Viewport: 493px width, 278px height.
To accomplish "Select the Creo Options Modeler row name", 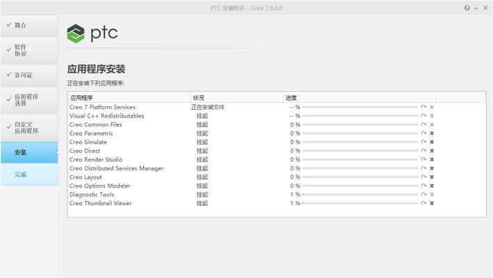I will (x=100, y=186).
